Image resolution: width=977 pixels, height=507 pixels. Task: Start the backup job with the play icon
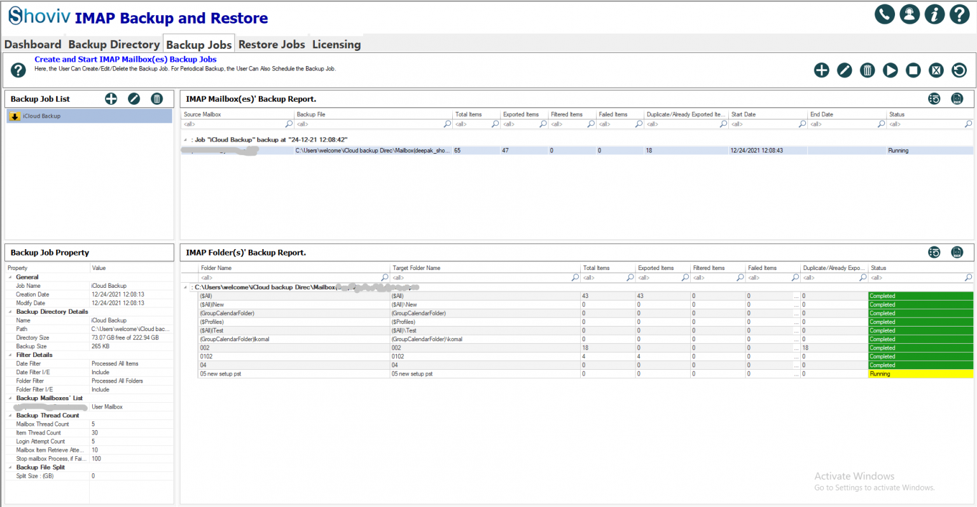click(890, 70)
